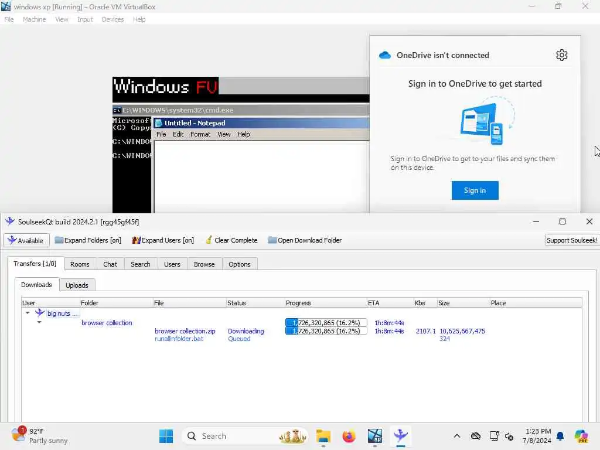This screenshot has height=450, width=600.
Task: Open the Users tab
Action: pos(172,264)
